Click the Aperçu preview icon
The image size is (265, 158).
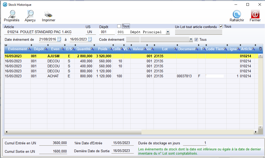pyautogui.click(x=30, y=14)
